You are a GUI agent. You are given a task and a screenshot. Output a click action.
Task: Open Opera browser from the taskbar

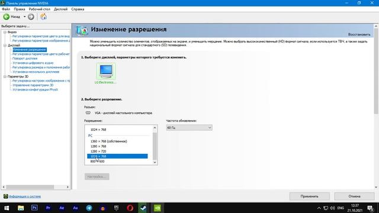click(130, 208)
